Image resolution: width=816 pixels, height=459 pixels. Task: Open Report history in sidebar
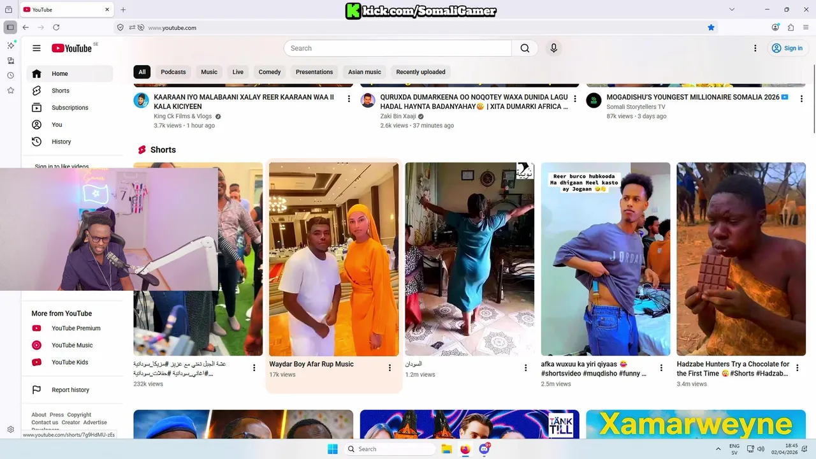coord(69,390)
